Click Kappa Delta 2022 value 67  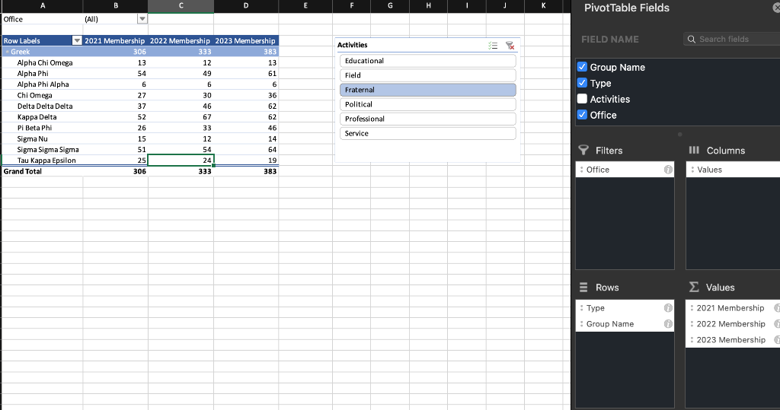coord(181,117)
